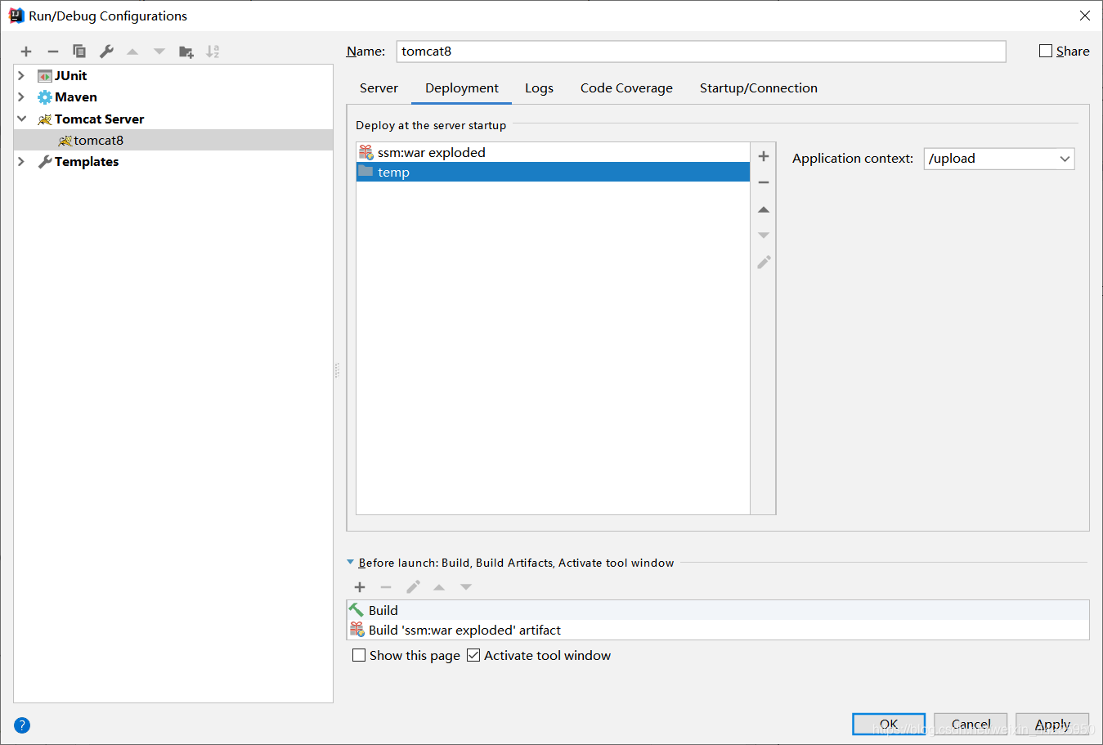Expand the JUnit tree node
Image resolution: width=1103 pixels, height=745 pixels.
22,76
